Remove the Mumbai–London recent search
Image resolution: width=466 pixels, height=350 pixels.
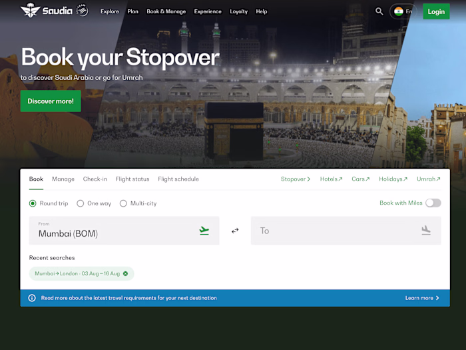point(125,273)
